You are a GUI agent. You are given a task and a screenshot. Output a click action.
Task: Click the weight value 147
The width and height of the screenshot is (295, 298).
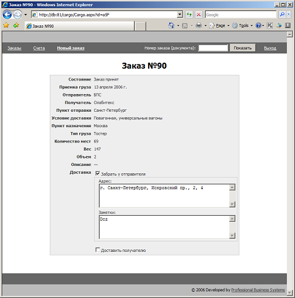tap(97, 149)
